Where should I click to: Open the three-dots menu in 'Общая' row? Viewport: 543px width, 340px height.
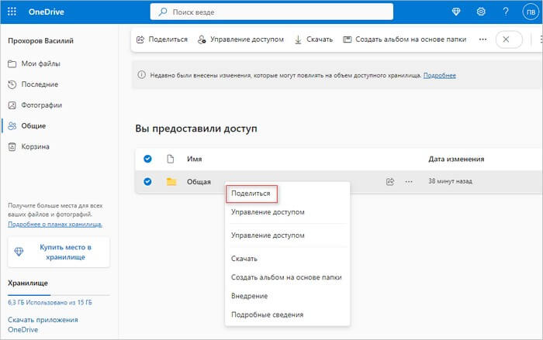409,181
